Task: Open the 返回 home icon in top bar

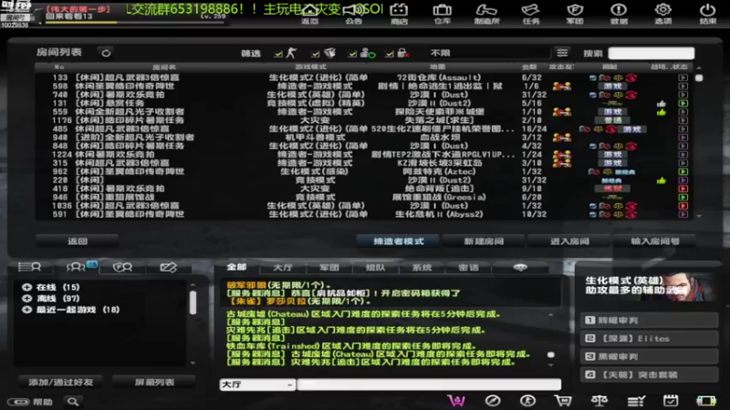Action: (309, 13)
